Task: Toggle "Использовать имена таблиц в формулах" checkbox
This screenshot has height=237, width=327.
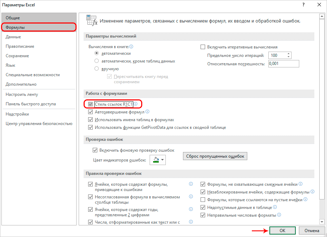Action: tap(91, 120)
